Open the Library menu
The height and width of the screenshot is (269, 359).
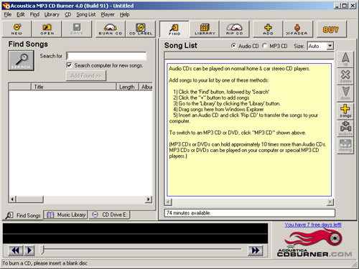[x=52, y=14]
